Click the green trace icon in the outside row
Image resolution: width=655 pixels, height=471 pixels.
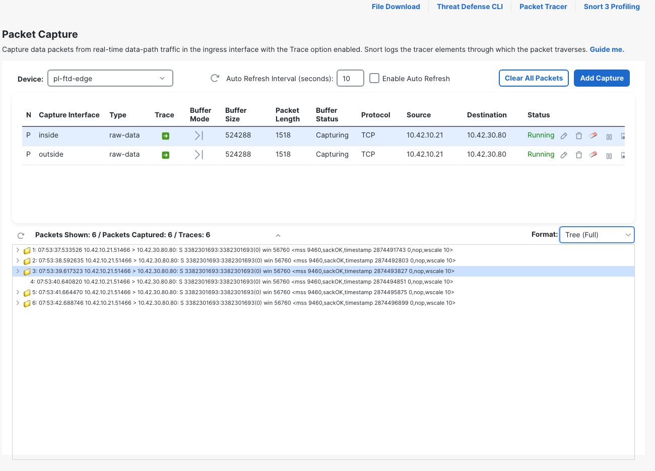165,155
